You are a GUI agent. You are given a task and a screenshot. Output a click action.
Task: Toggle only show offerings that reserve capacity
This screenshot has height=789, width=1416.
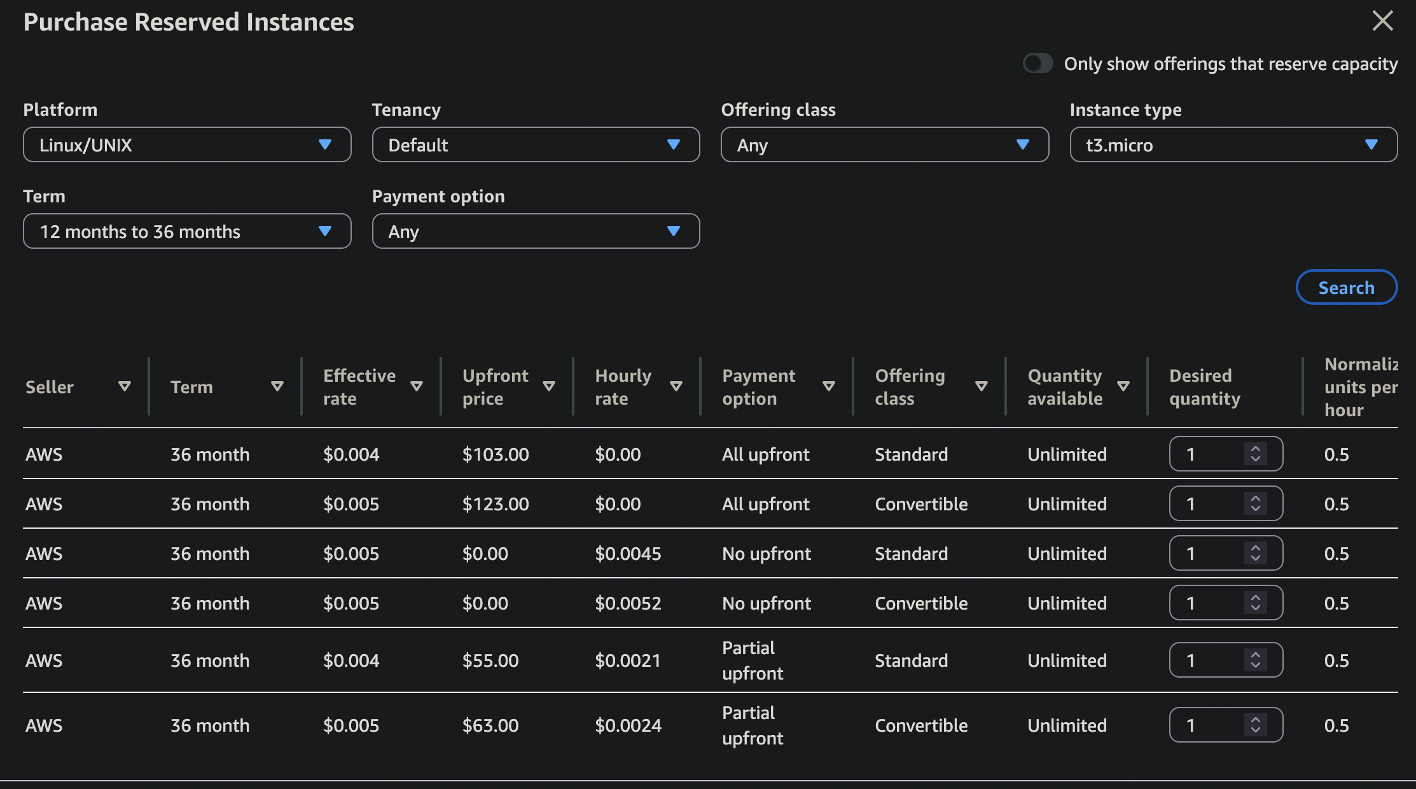(1038, 64)
